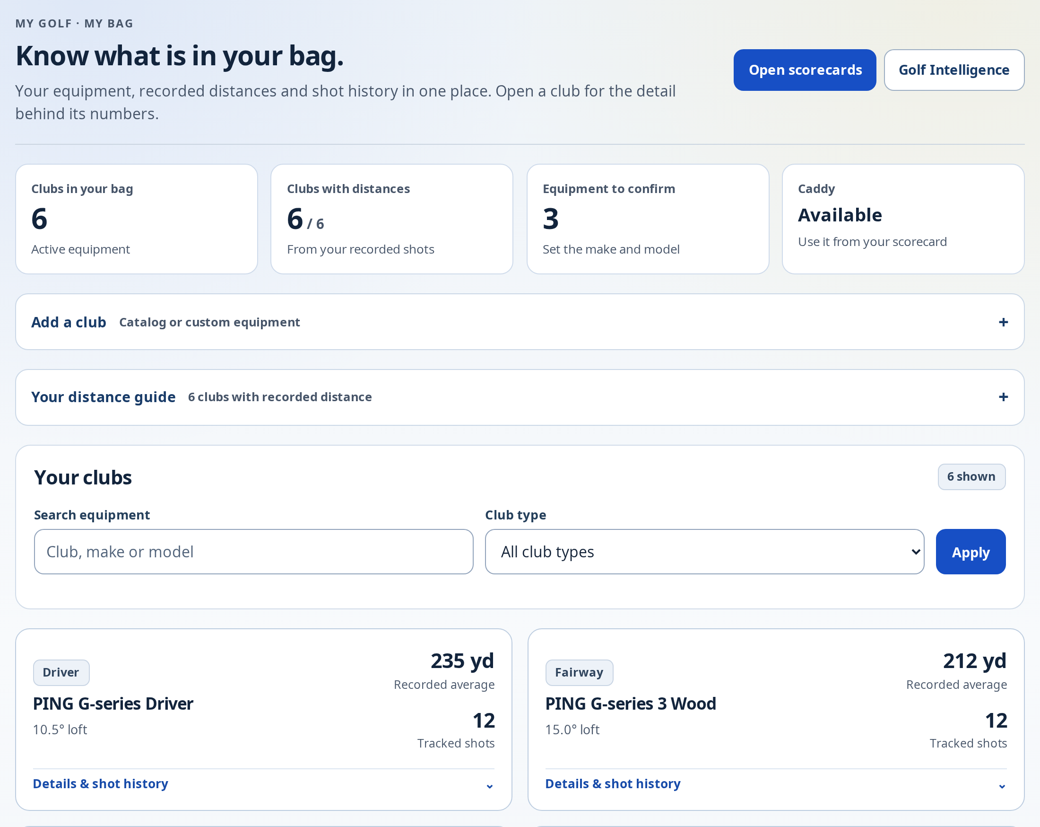The image size is (1040, 827).
Task: Select the Clubs in your bag card
Action: [x=137, y=219]
